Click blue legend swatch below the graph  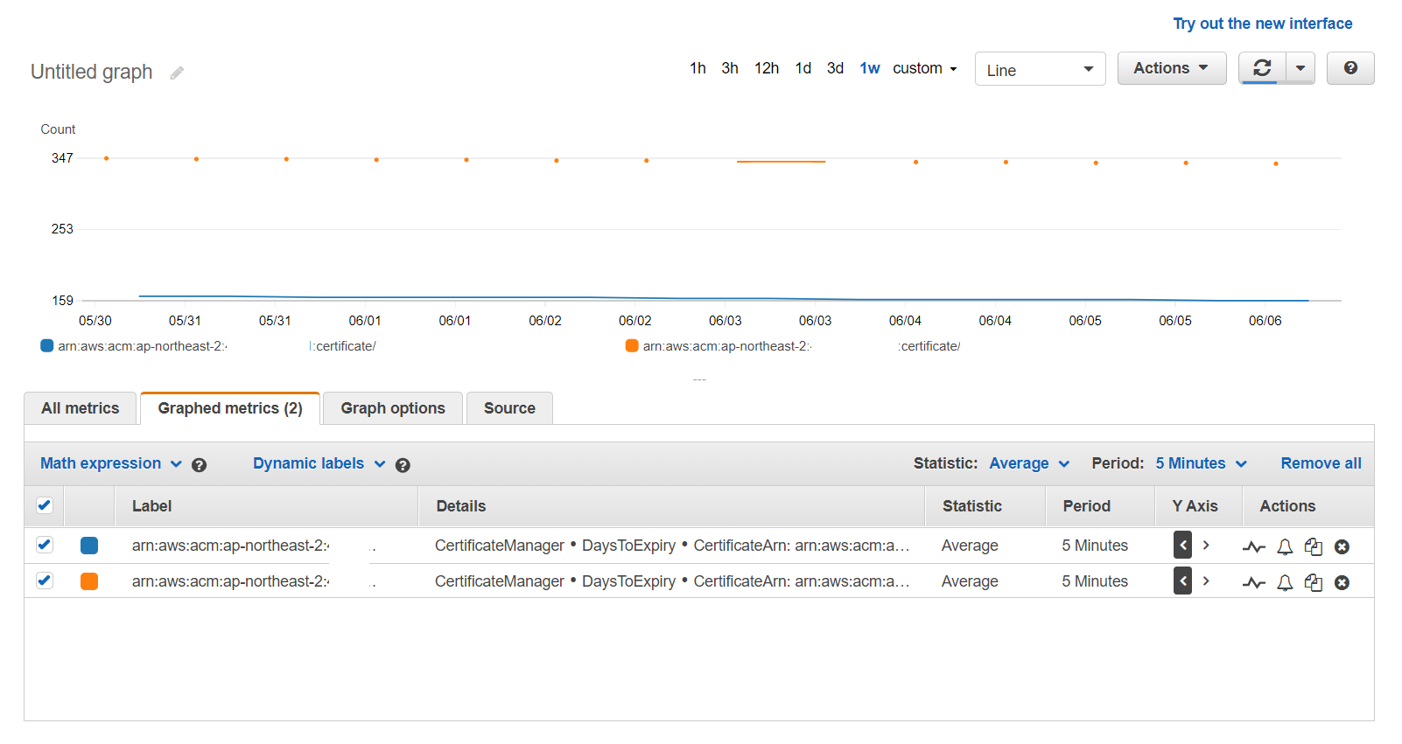pyautogui.click(x=47, y=345)
